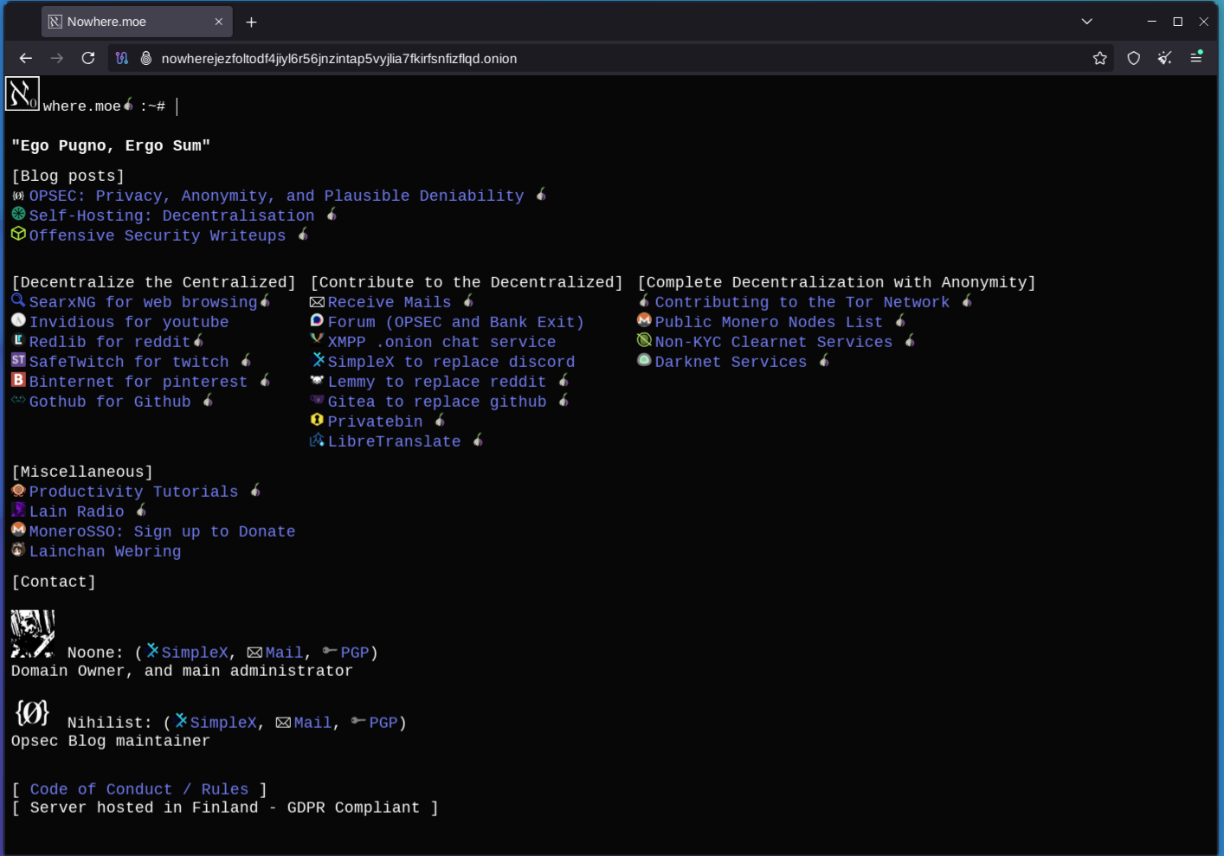Open Nihilist's PGP key link
Image resolution: width=1224 pixels, height=856 pixels.
(x=383, y=724)
